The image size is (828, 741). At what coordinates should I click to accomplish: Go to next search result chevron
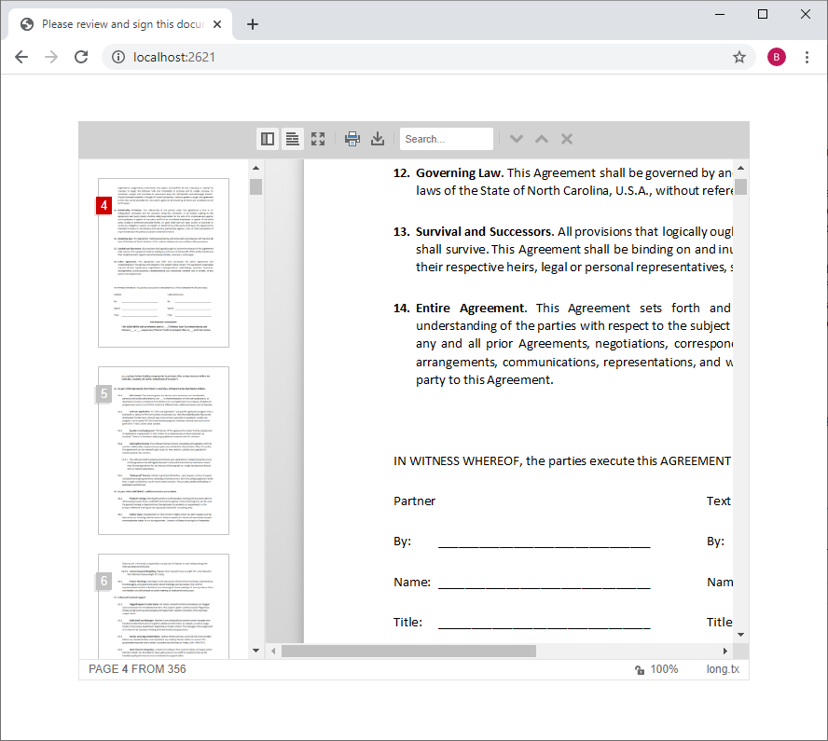[x=517, y=139]
